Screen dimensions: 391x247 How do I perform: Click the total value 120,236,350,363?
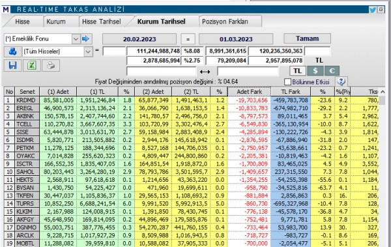(x=276, y=51)
